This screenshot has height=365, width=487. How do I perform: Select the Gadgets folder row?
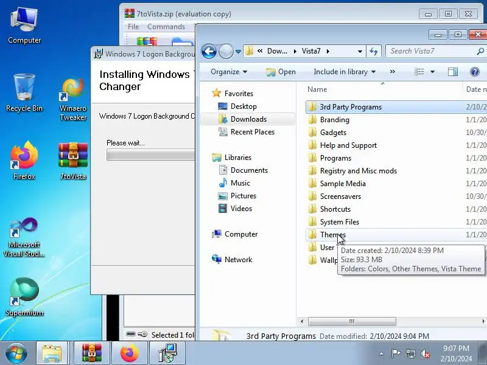396,132
